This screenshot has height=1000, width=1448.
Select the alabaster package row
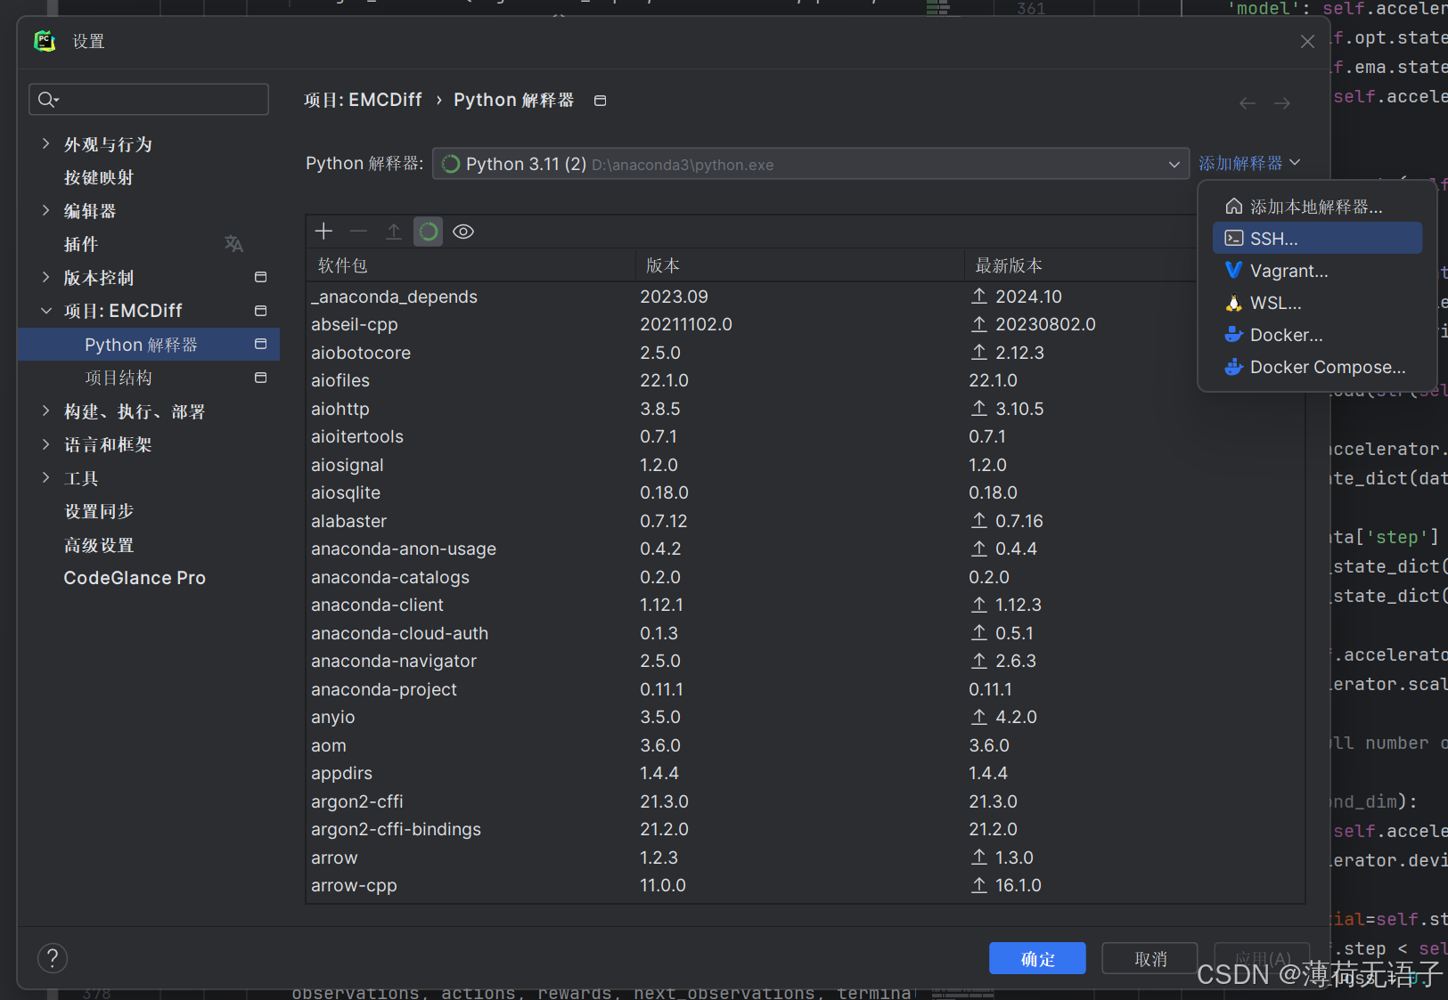pyautogui.click(x=806, y=521)
